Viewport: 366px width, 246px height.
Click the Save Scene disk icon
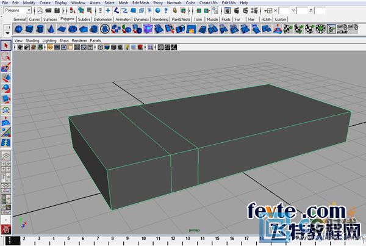[57, 10]
